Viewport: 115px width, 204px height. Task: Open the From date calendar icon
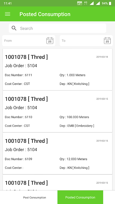50,41
